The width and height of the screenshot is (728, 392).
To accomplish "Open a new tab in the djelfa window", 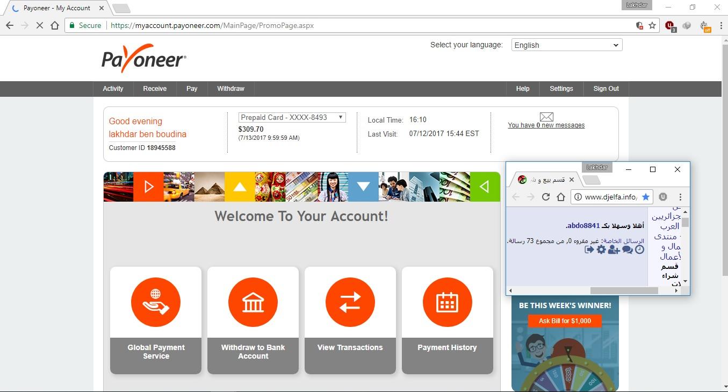I will click(x=592, y=180).
